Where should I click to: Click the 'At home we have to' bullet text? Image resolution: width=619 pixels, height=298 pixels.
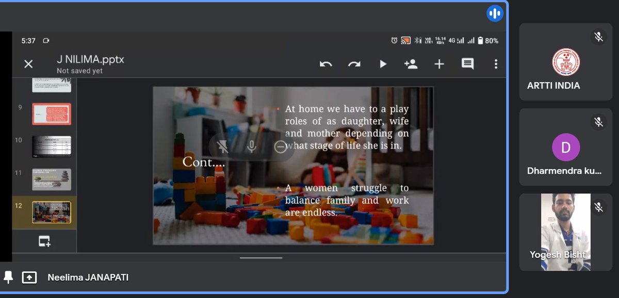coord(347,127)
